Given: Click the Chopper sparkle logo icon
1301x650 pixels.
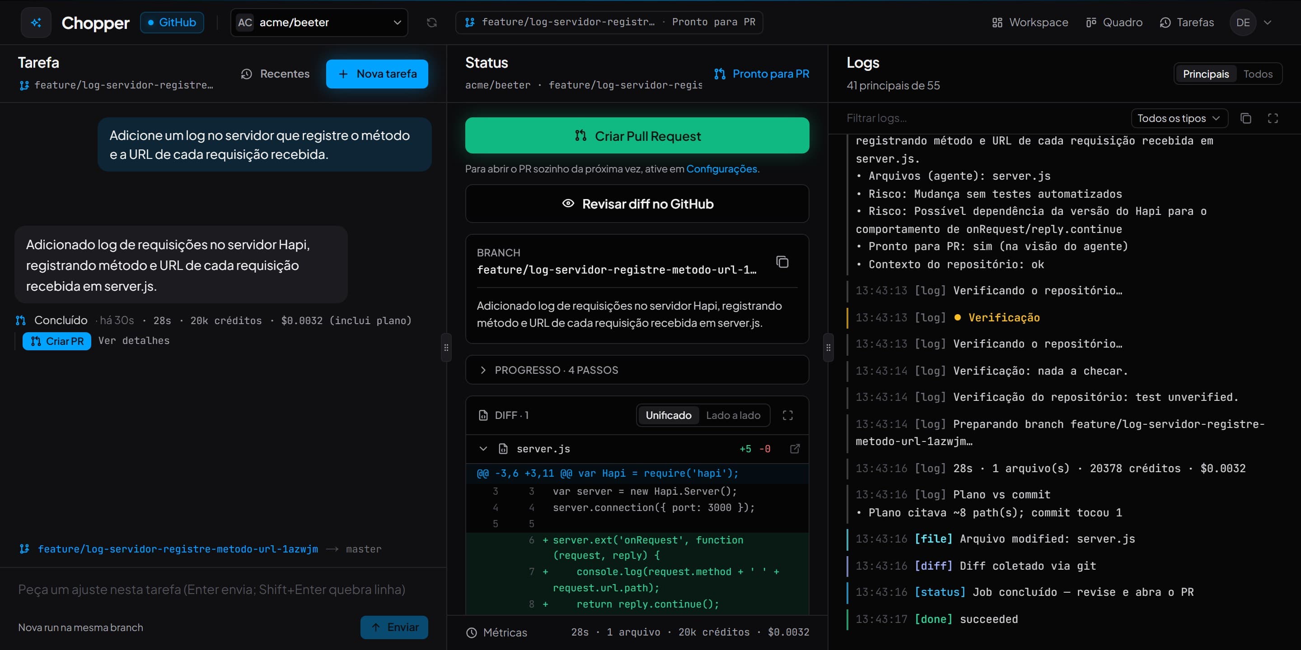Looking at the screenshot, I should [x=36, y=22].
